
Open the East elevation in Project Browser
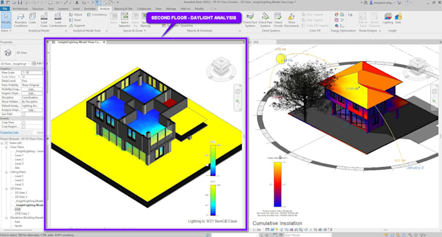17,222
